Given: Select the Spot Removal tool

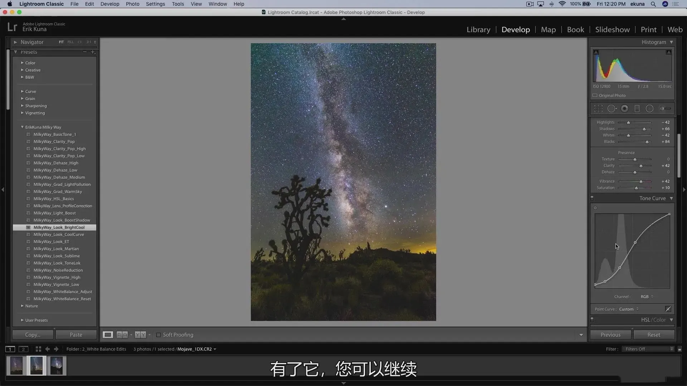Looking at the screenshot, I should pyautogui.click(x=612, y=109).
